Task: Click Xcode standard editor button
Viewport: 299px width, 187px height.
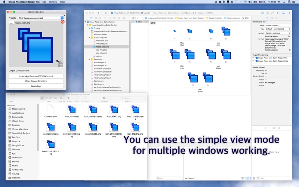Action: coord(263,13)
